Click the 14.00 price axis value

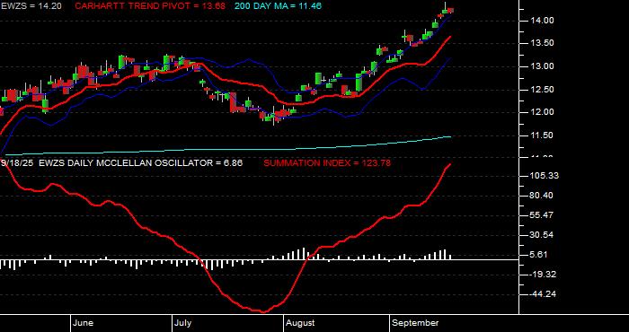click(543, 21)
